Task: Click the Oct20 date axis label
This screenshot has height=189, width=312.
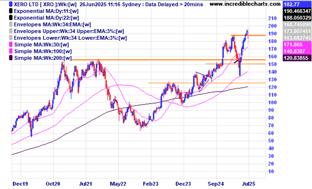Action: pyautogui.click(x=53, y=184)
